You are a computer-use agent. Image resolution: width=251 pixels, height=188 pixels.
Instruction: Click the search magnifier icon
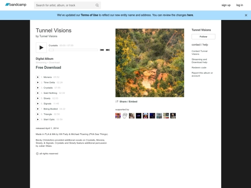(x=97, y=5)
